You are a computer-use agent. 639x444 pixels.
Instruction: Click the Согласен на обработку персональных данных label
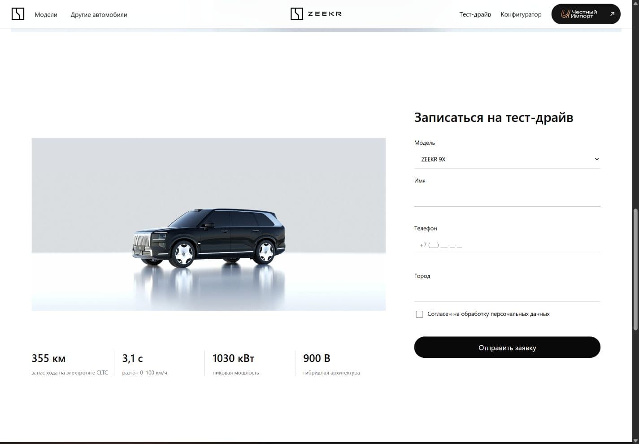(488, 314)
